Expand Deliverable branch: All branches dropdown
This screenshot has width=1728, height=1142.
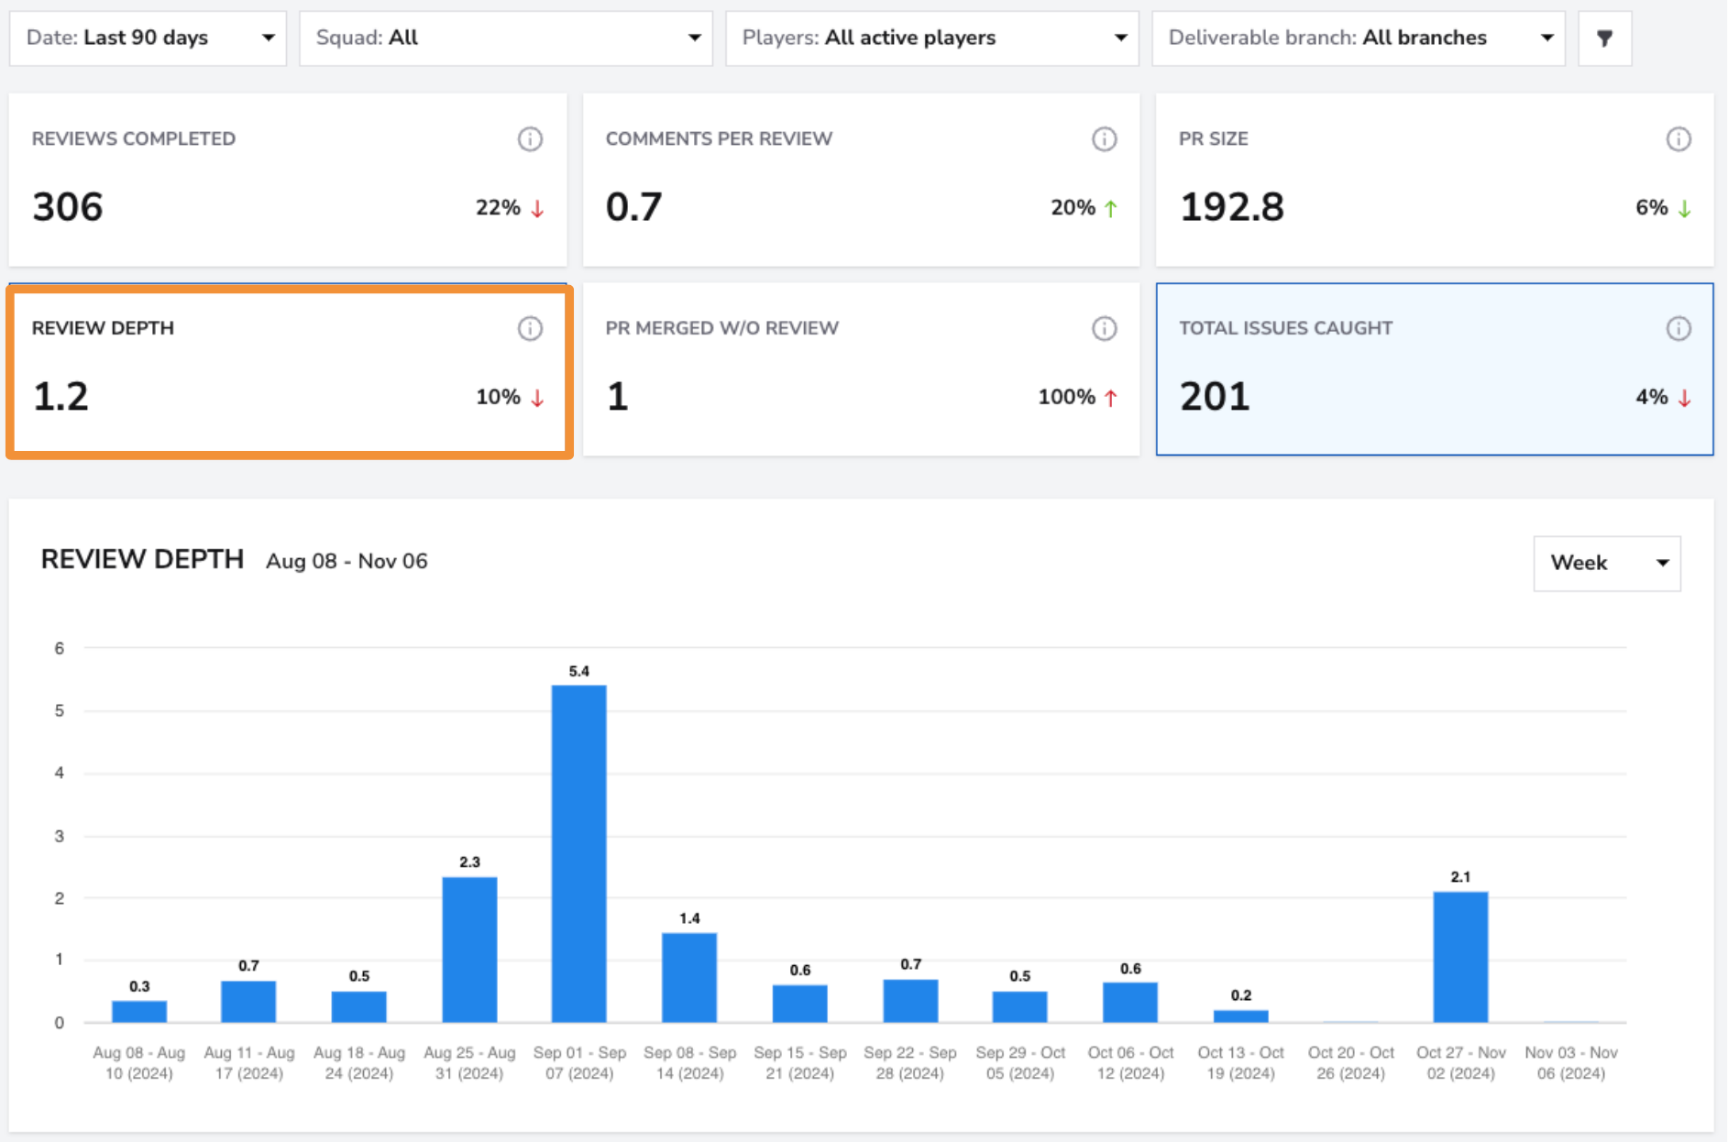tap(1359, 38)
